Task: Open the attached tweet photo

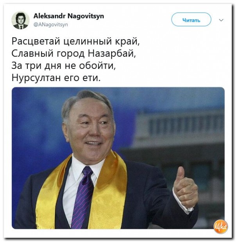Action: coord(118,158)
